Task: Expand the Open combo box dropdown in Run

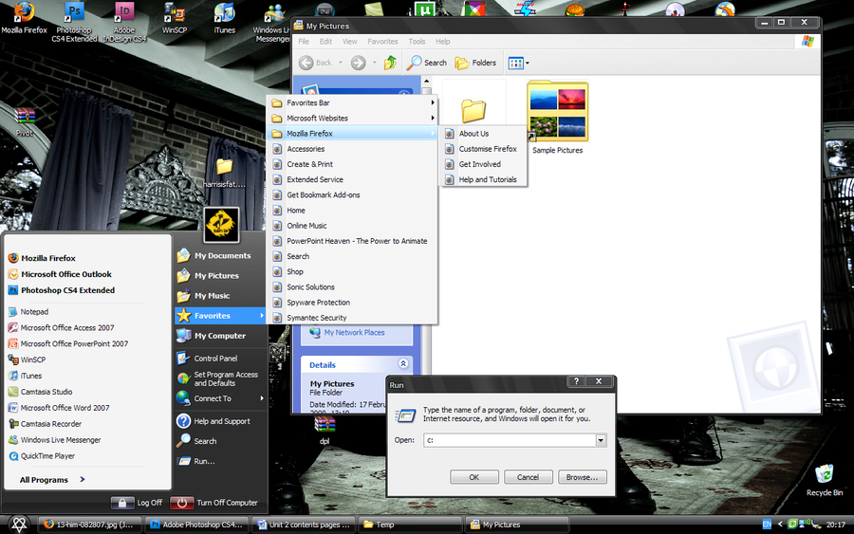Action: tap(601, 440)
